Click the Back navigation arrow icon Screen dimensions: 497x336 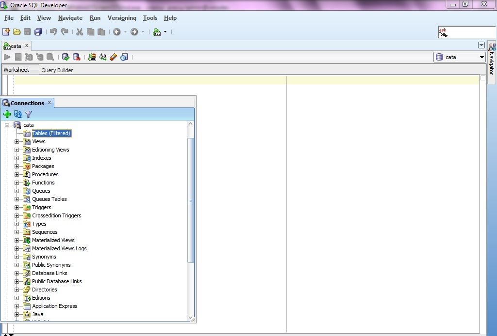coord(116,31)
